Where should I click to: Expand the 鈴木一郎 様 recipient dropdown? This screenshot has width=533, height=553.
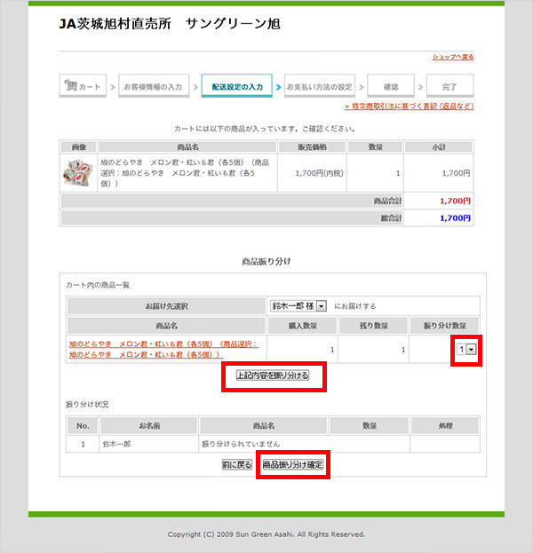[x=298, y=305]
